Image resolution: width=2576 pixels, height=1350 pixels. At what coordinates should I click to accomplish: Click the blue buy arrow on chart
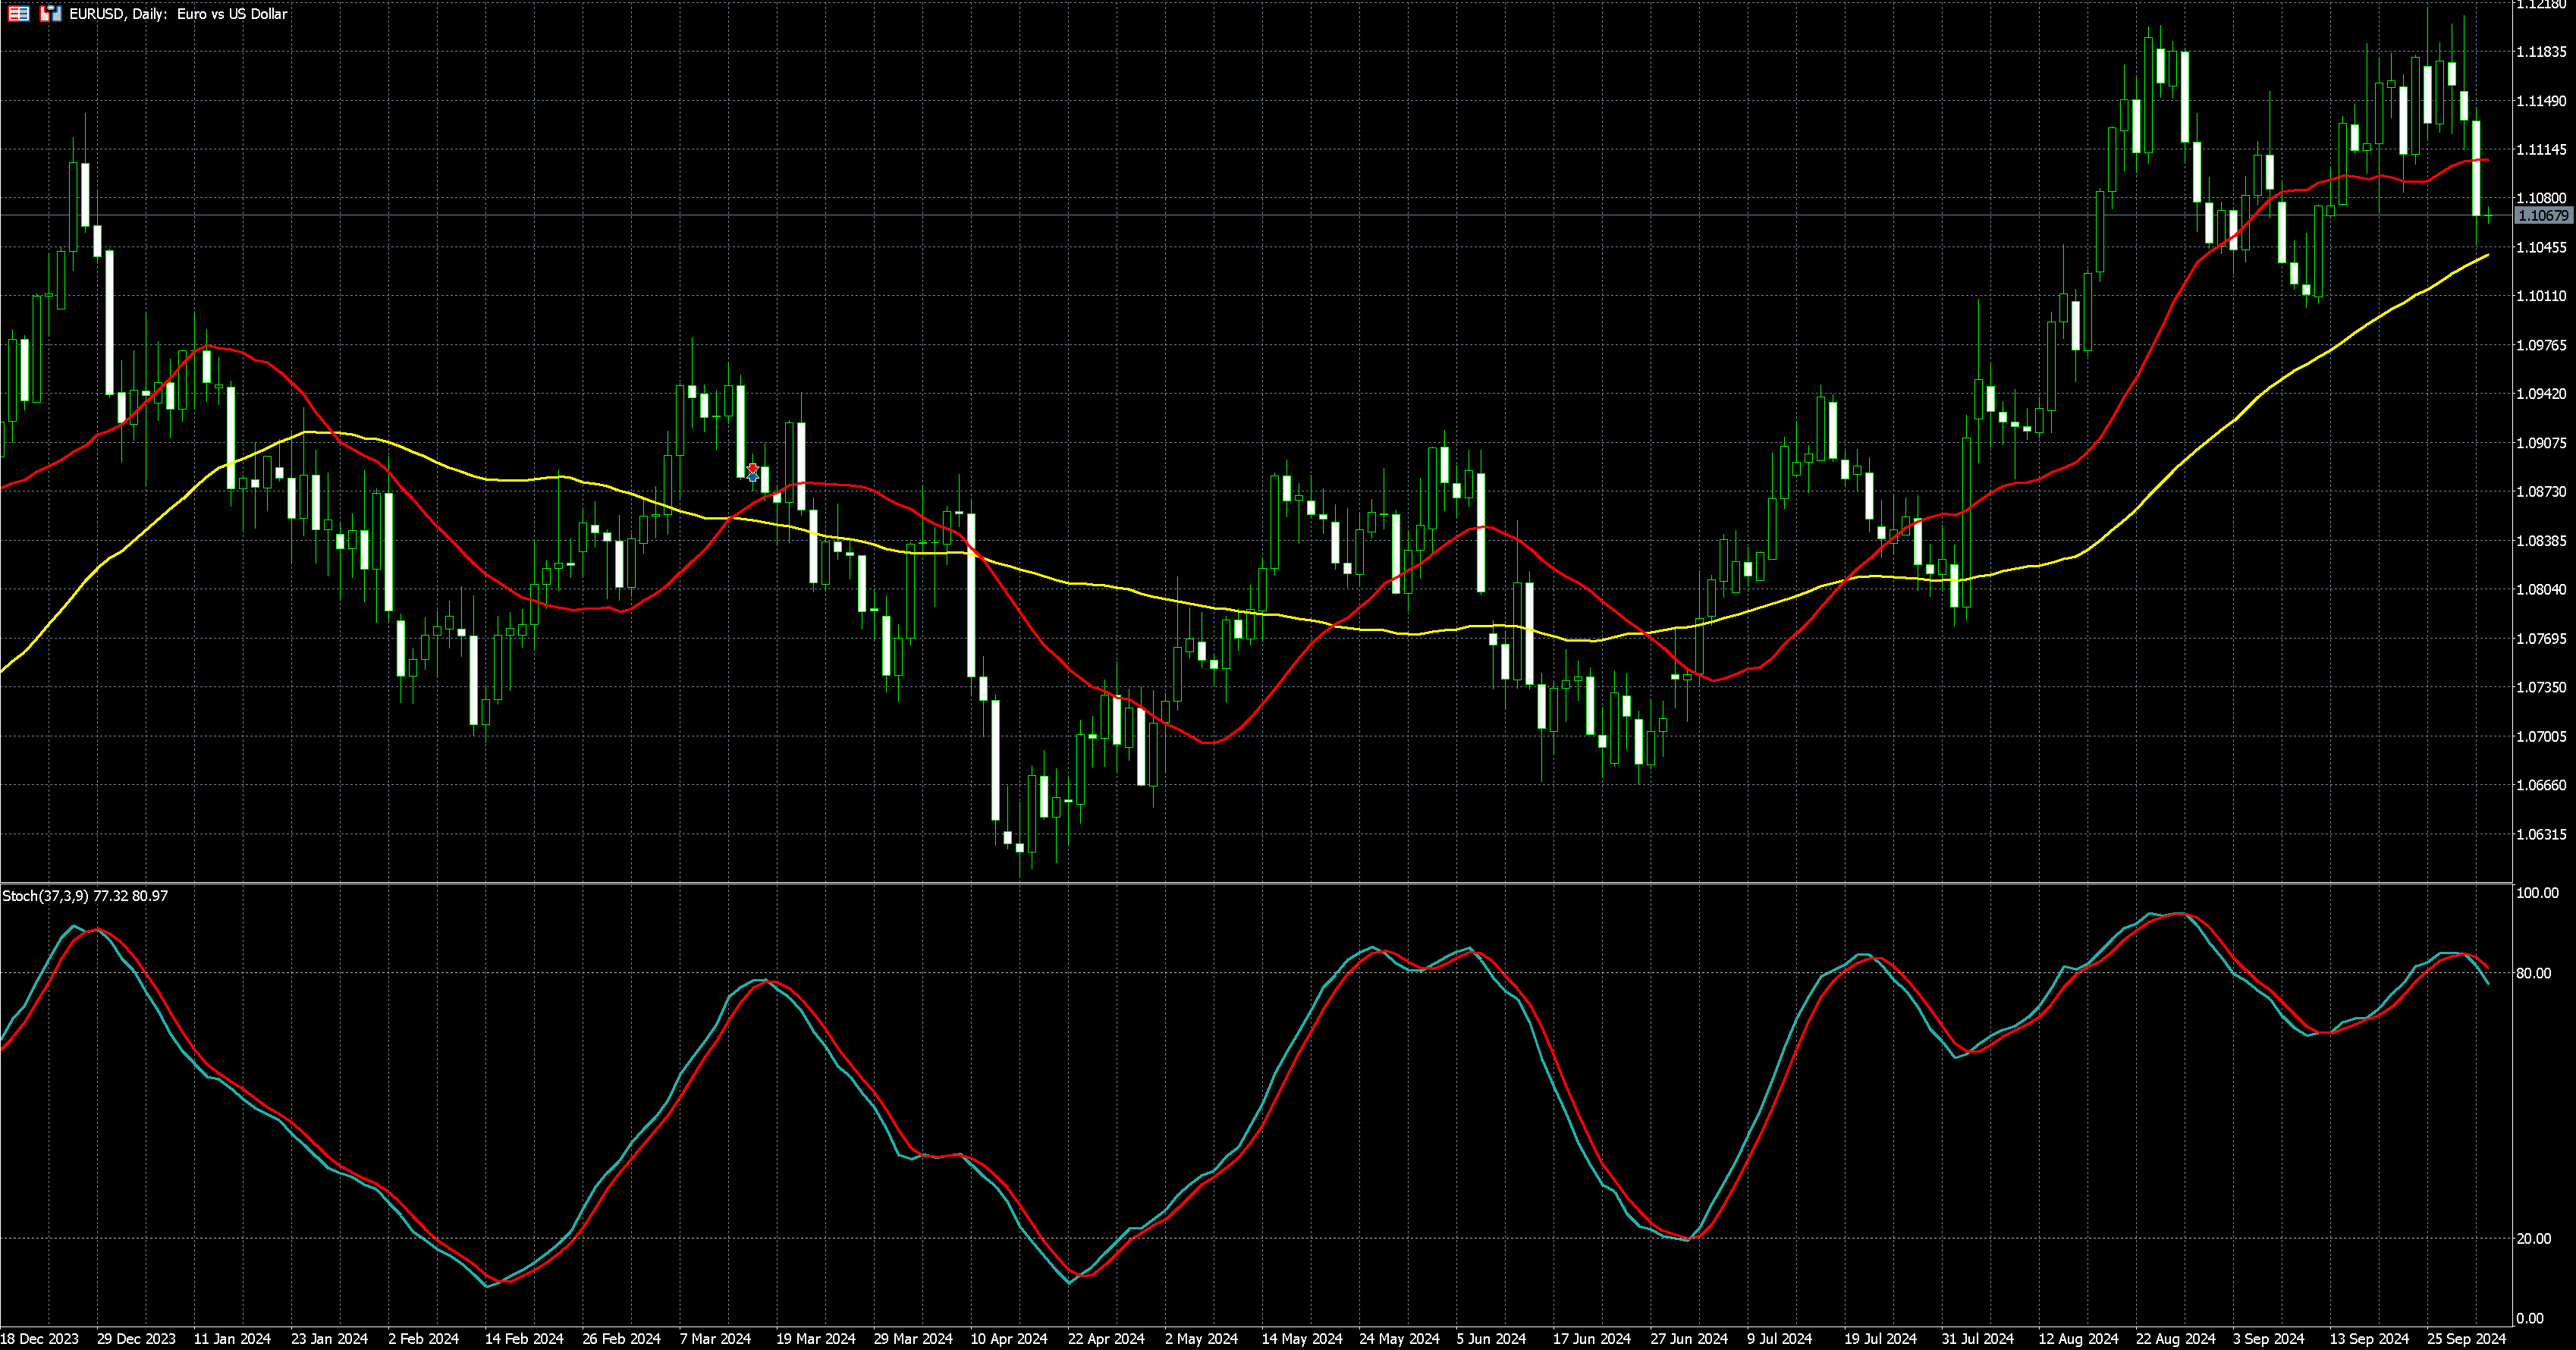753,478
